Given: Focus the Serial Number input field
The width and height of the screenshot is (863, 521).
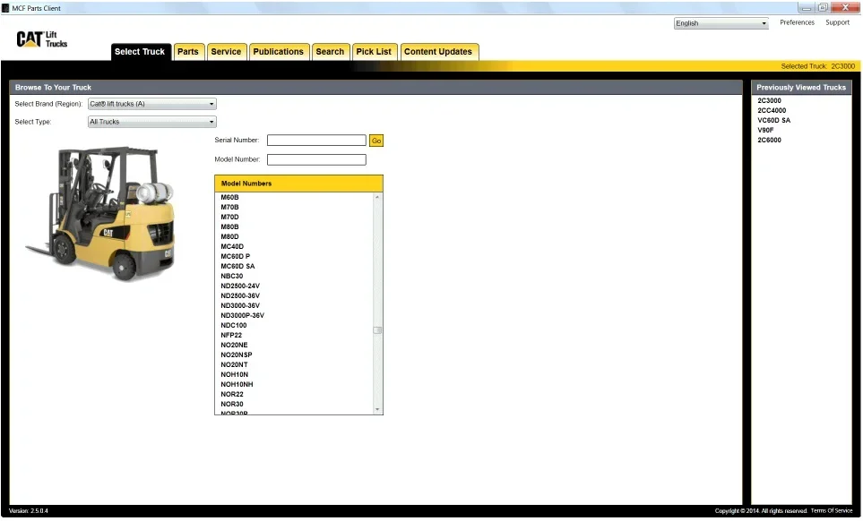Looking at the screenshot, I should tap(316, 141).
